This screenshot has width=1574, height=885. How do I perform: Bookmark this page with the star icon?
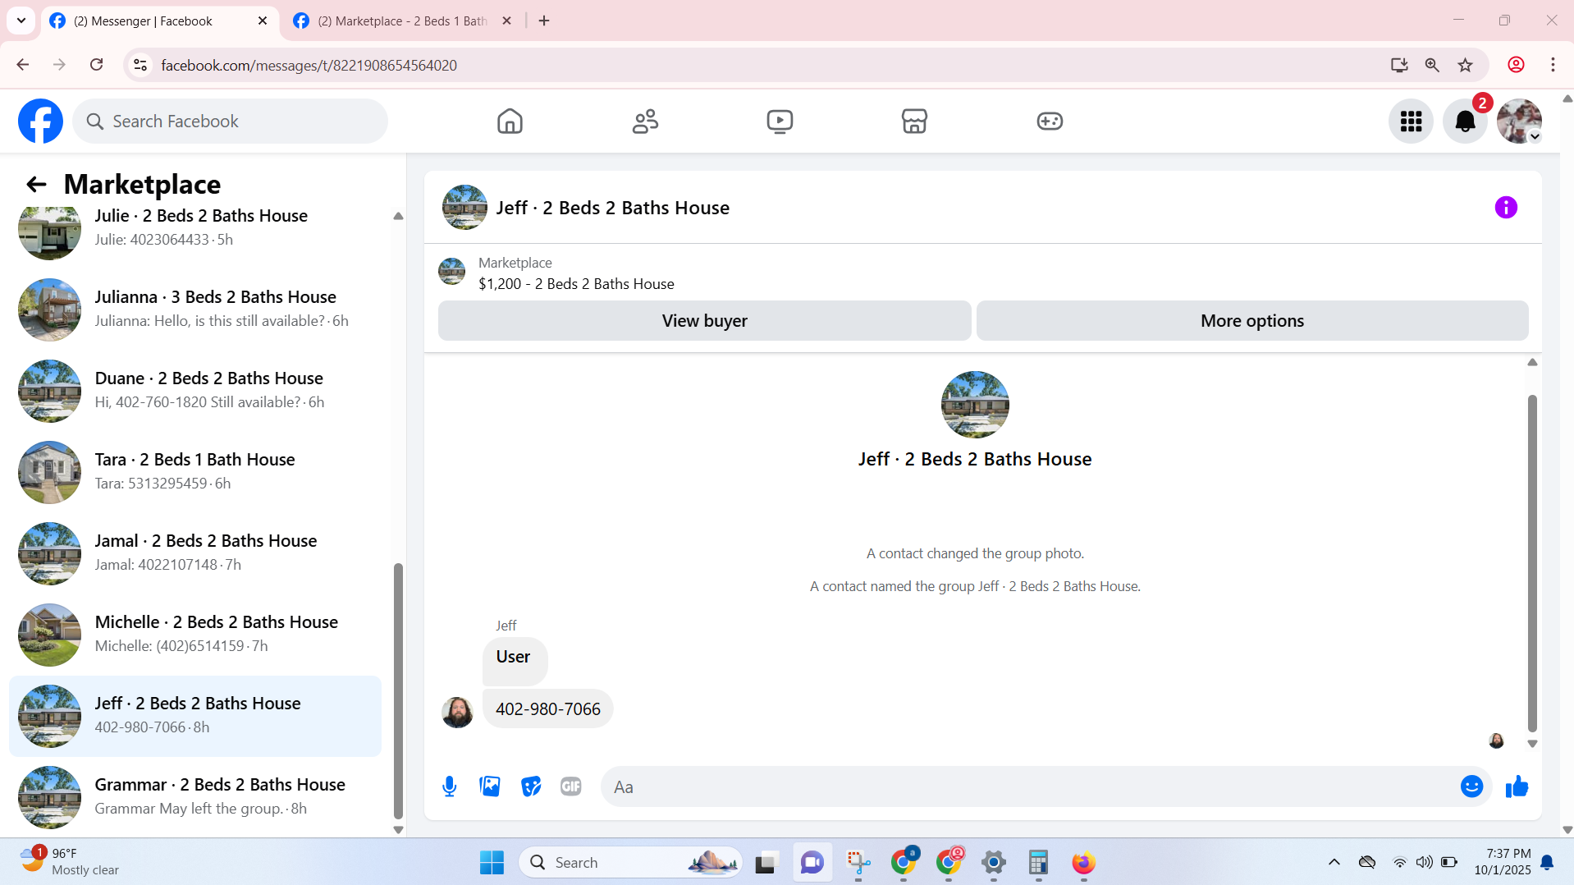click(1465, 65)
